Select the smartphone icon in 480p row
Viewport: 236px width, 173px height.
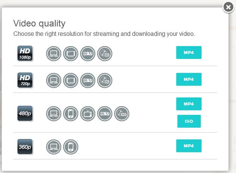coord(71,113)
